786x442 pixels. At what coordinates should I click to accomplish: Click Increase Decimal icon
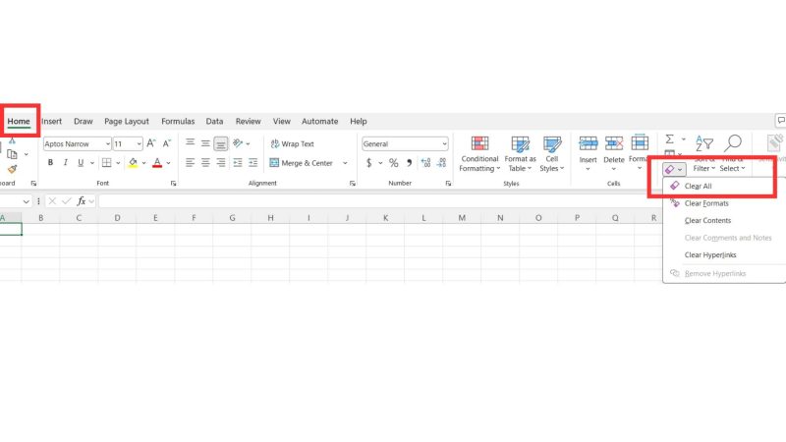[425, 163]
